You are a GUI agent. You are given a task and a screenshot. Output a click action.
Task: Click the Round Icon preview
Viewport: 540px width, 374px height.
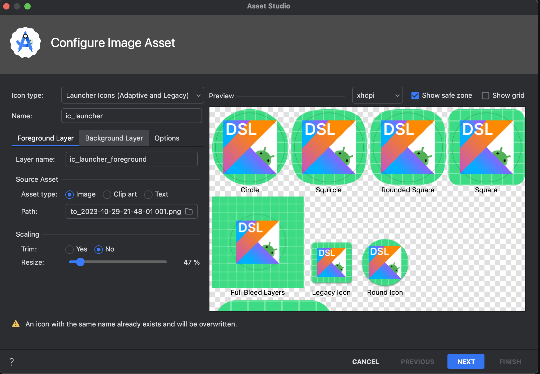click(385, 263)
